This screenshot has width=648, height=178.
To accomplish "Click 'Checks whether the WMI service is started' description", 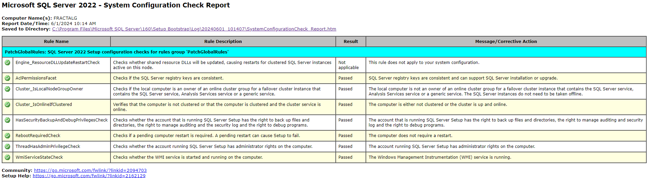I will coord(188,157).
